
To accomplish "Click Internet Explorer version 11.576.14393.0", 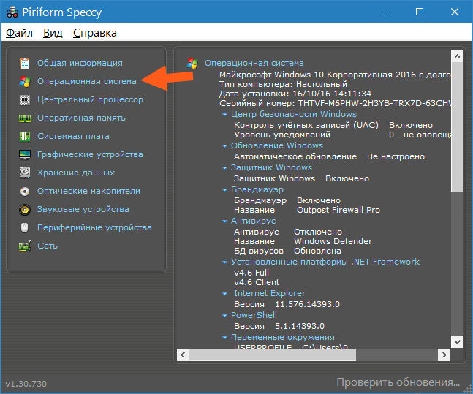I will (307, 304).
